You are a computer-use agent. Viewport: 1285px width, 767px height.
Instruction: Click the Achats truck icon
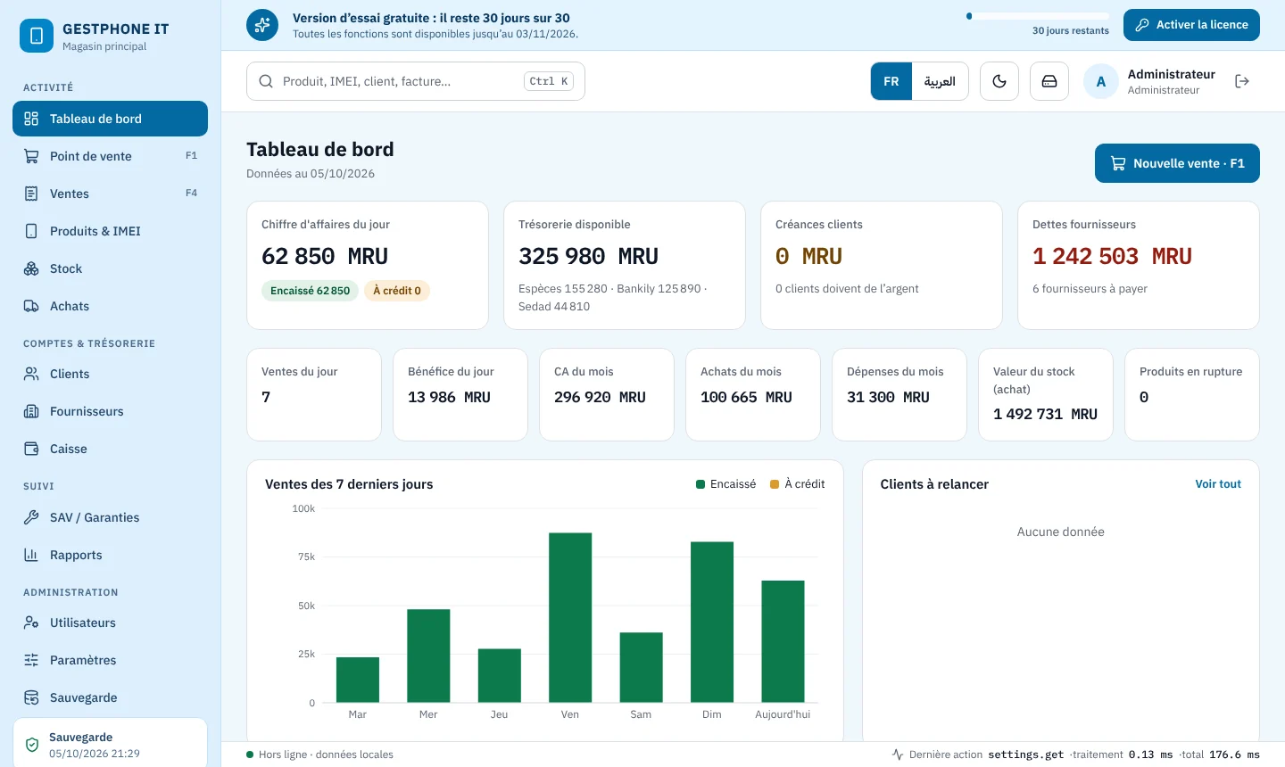31,306
